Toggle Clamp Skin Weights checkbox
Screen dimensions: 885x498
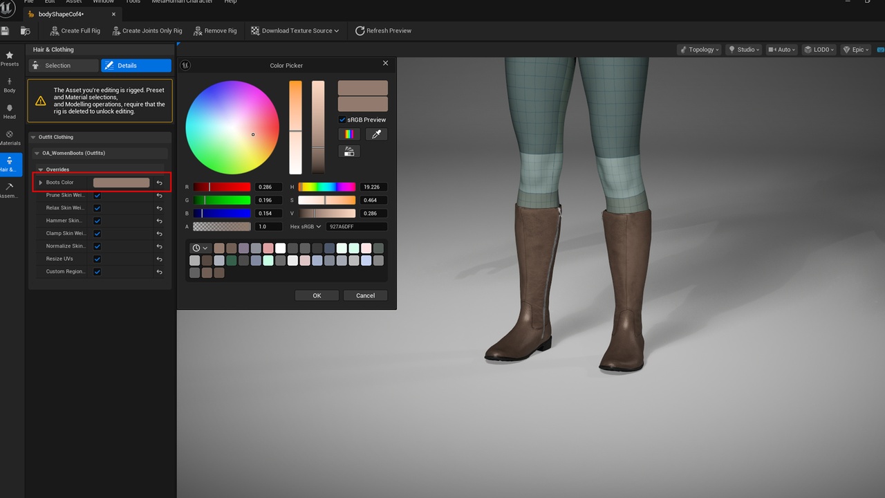97,233
